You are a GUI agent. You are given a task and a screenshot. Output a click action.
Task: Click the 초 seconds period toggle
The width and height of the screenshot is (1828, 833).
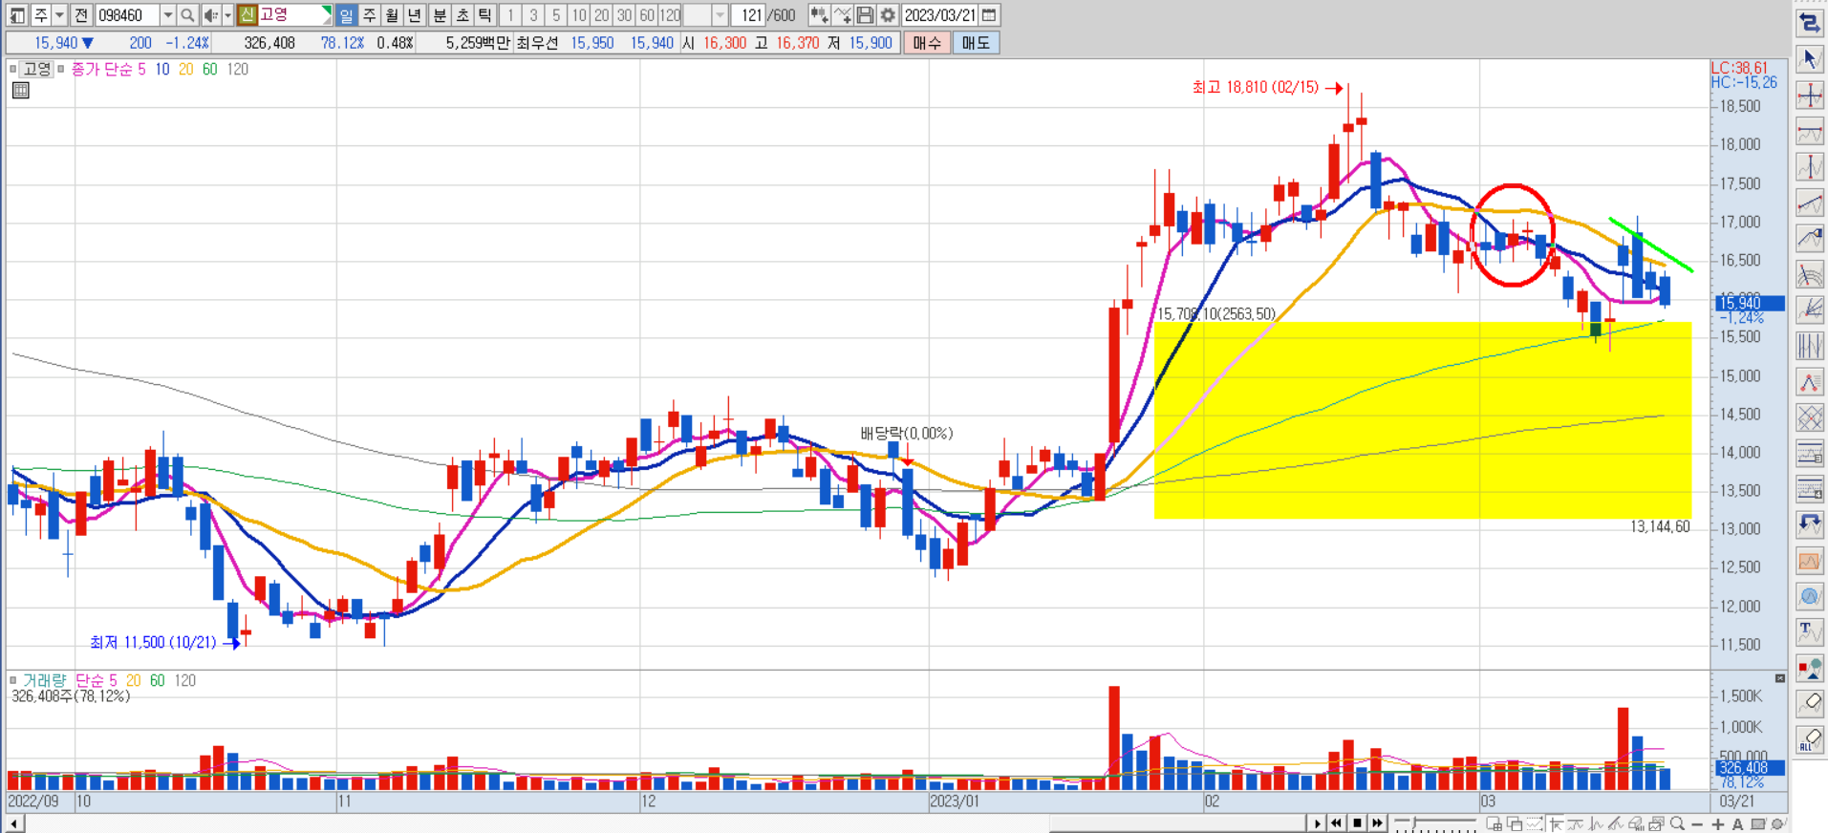(x=462, y=15)
